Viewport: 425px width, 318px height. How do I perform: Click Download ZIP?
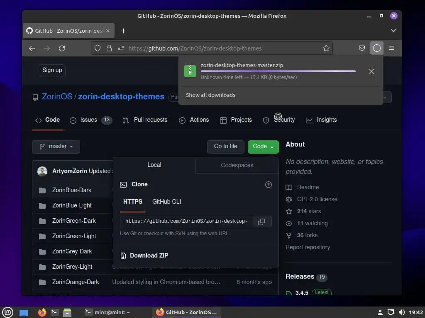[x=145, y=255]
